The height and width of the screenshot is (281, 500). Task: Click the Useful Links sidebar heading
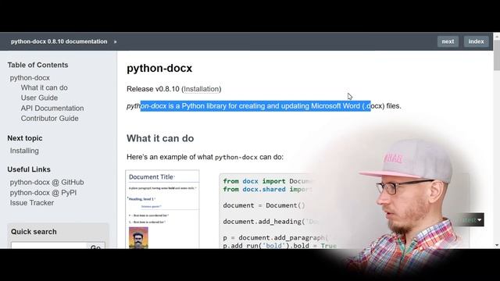pyautogui.click(x=29, y=169)
